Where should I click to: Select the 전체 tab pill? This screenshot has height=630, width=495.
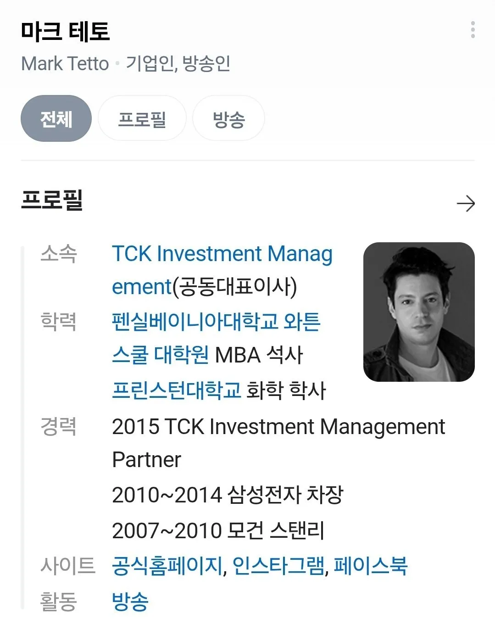[x=56, y=119]
